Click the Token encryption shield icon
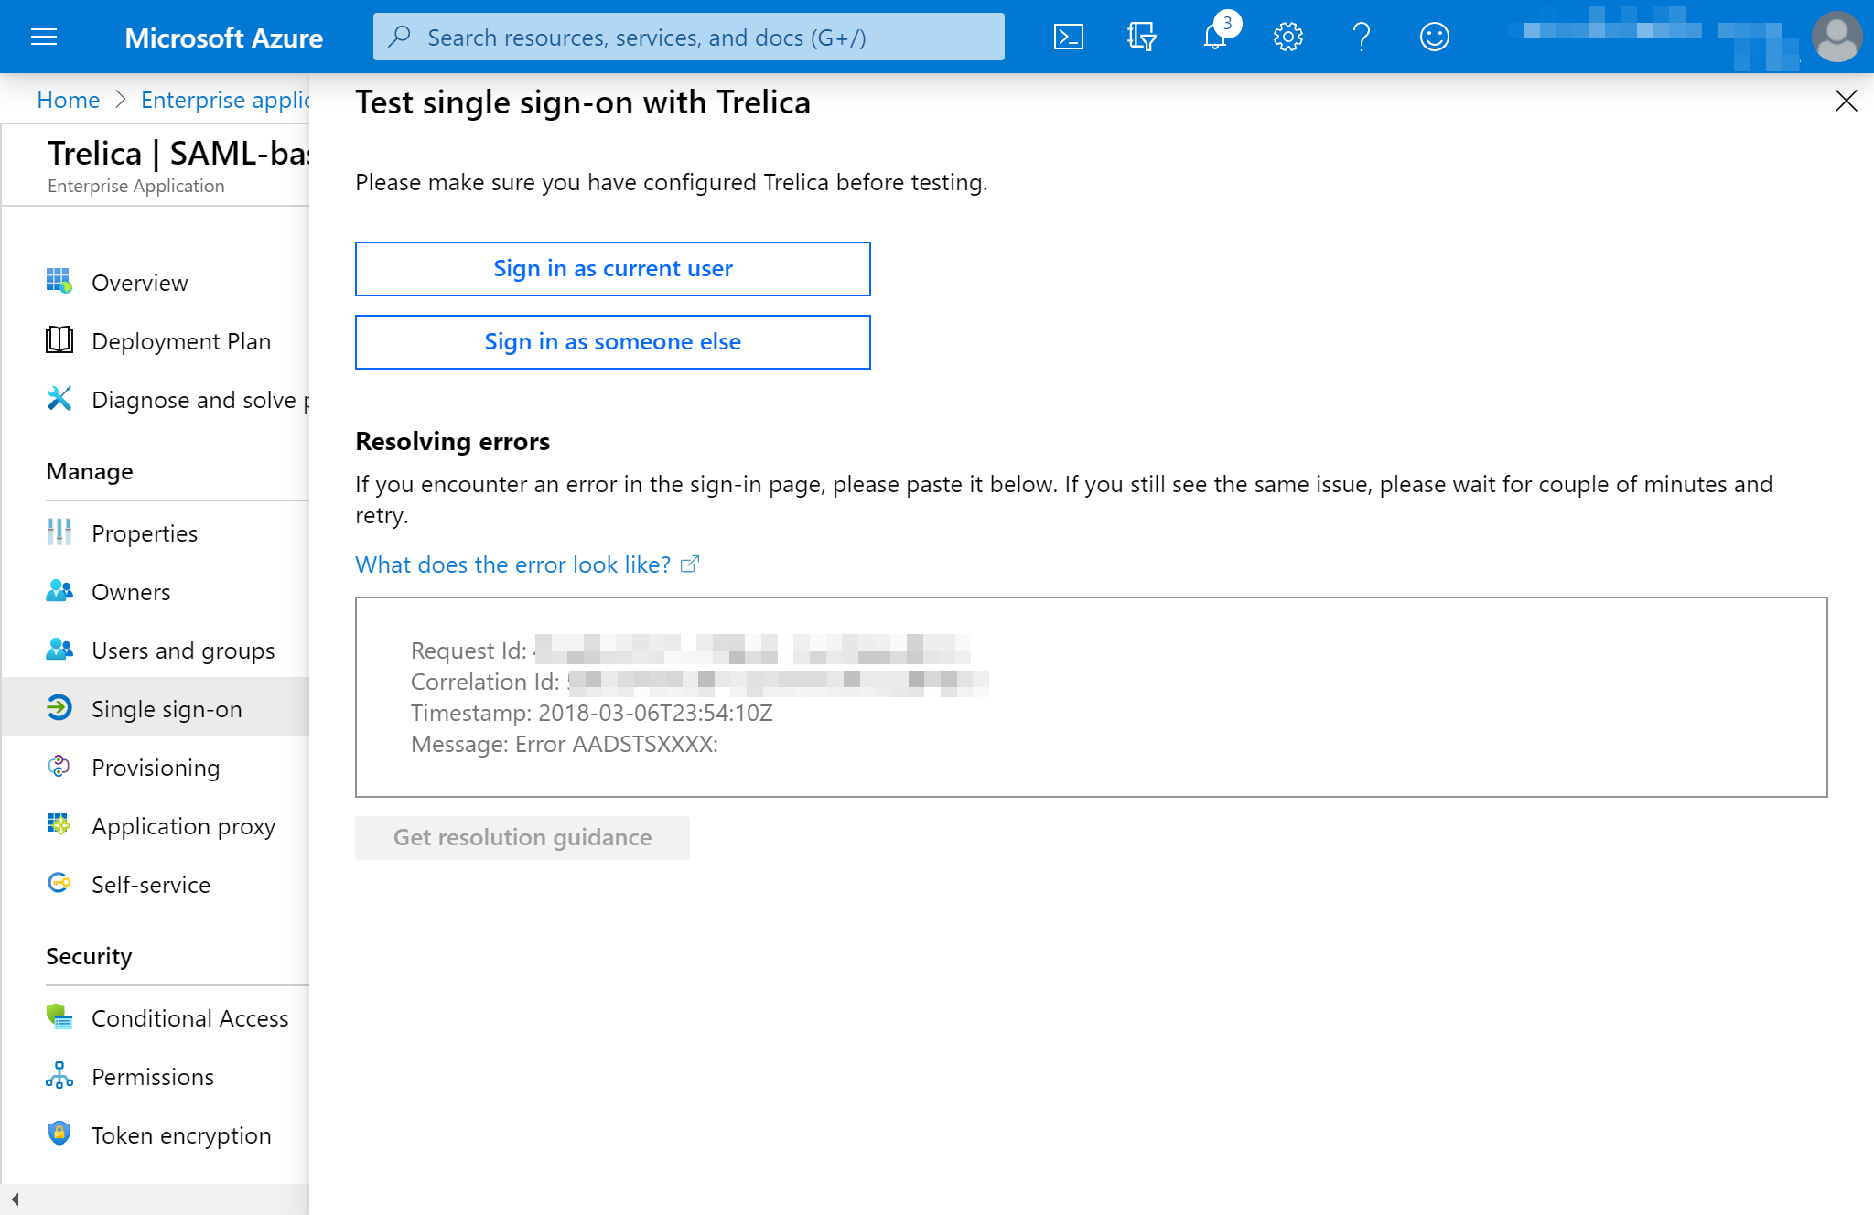Viewport: 1874px width, 1215px height. point(59,1134)
